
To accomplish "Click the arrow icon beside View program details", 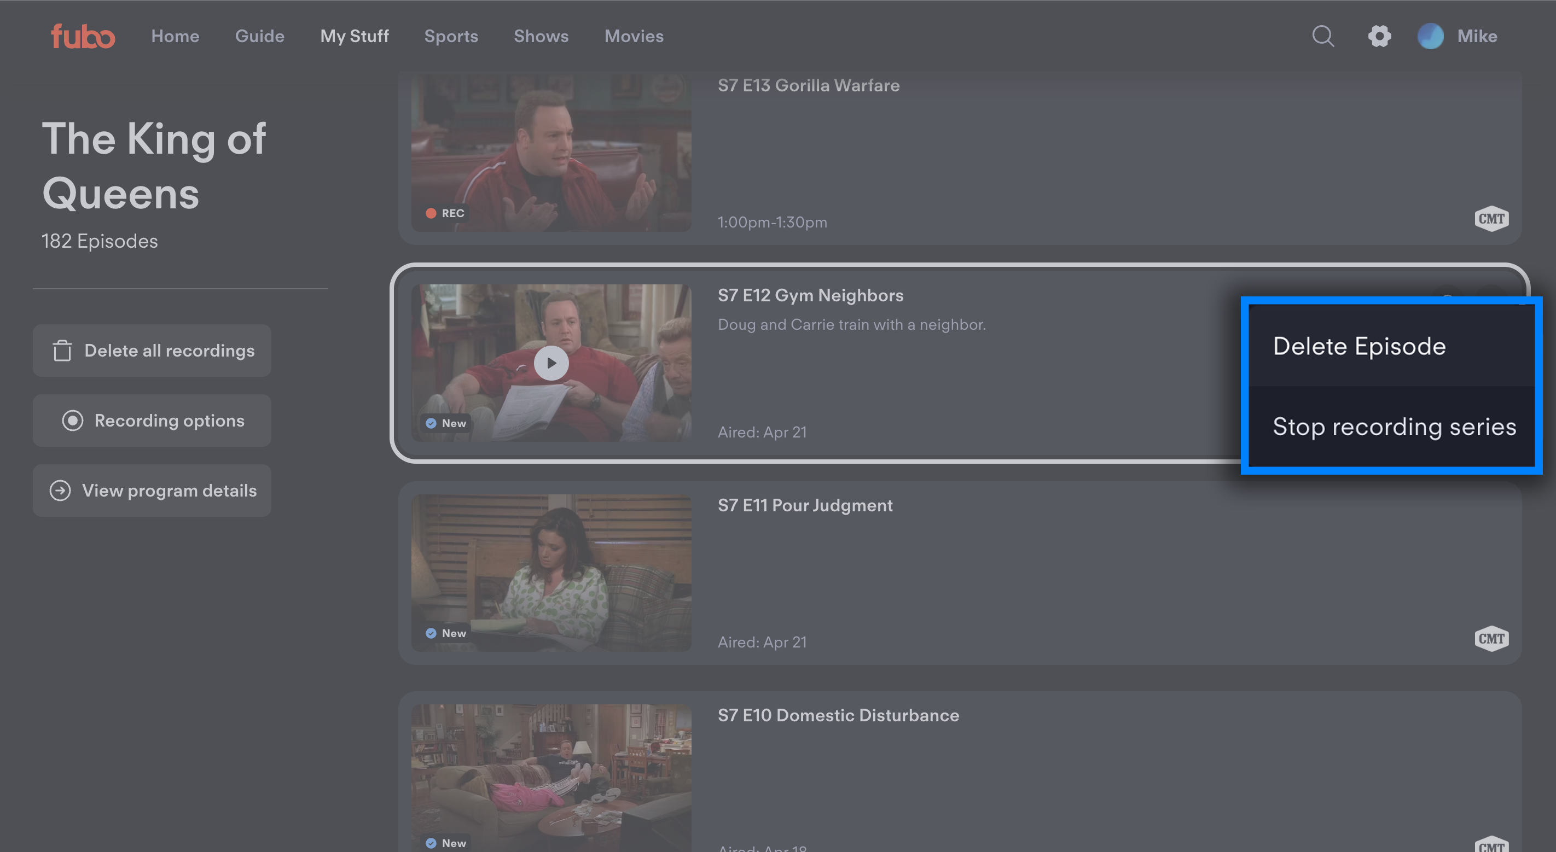I will point(60,491).
